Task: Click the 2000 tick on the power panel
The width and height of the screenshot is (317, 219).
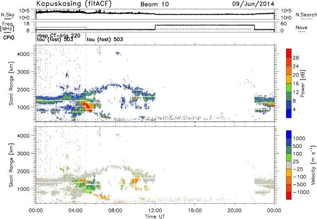Action: 23,89
